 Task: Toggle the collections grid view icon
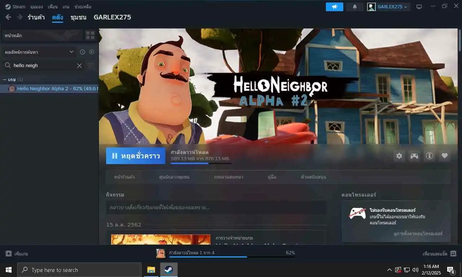click(90, 35)
